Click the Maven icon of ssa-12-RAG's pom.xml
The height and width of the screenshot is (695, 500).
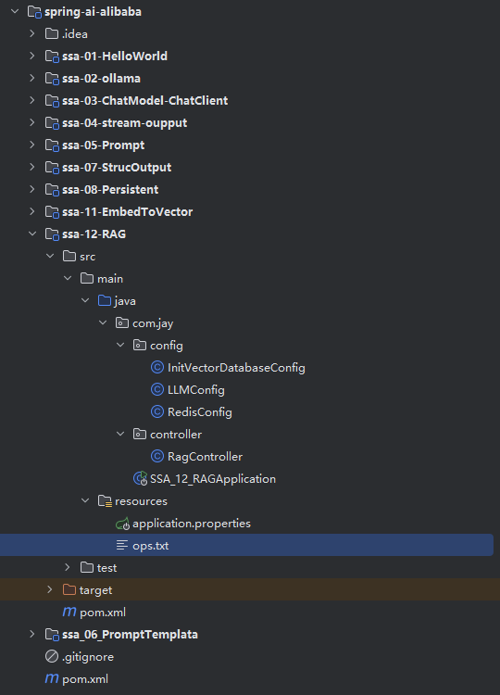69,613
